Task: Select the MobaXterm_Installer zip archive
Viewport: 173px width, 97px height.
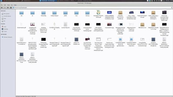Action: 153,26
